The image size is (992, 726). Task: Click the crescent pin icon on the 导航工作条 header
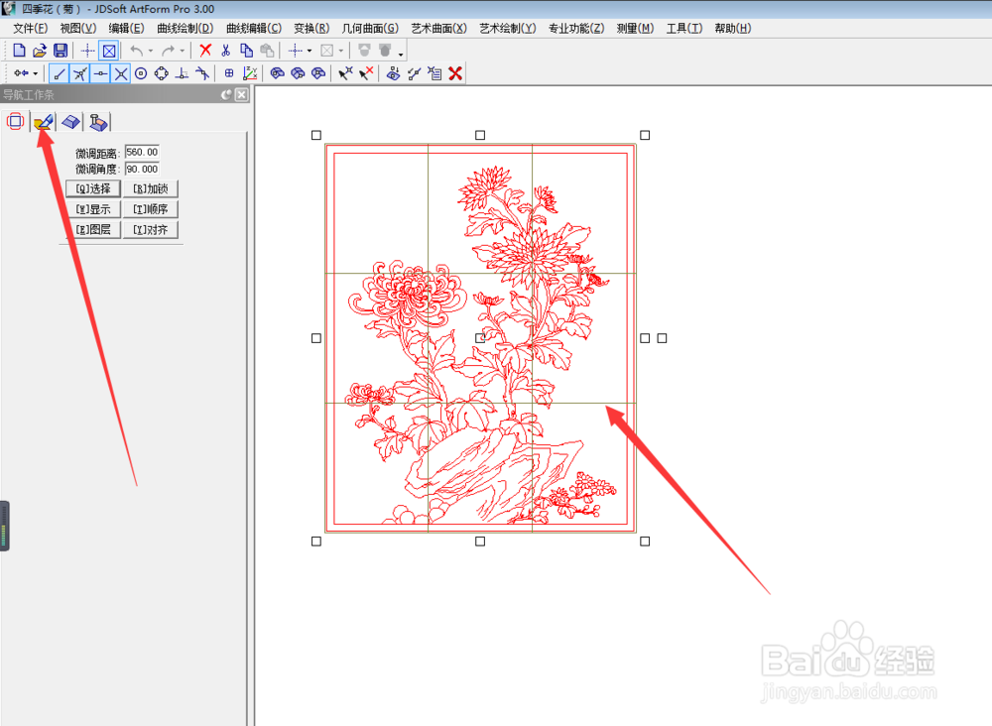click(226, 95)
